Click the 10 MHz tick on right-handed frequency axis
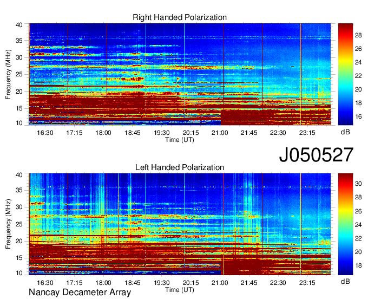The image size is (368, 299). pos(19,123)
